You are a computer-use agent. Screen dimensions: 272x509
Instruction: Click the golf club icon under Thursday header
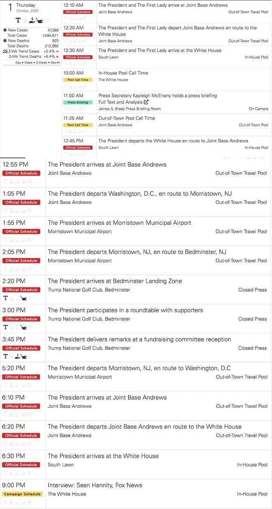39,20
